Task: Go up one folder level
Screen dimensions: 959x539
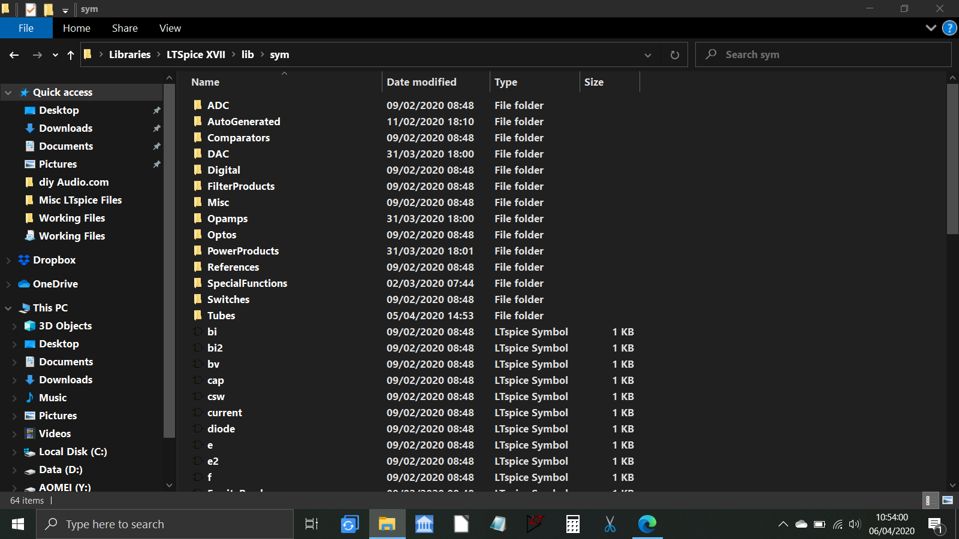Action: (71, 55)
